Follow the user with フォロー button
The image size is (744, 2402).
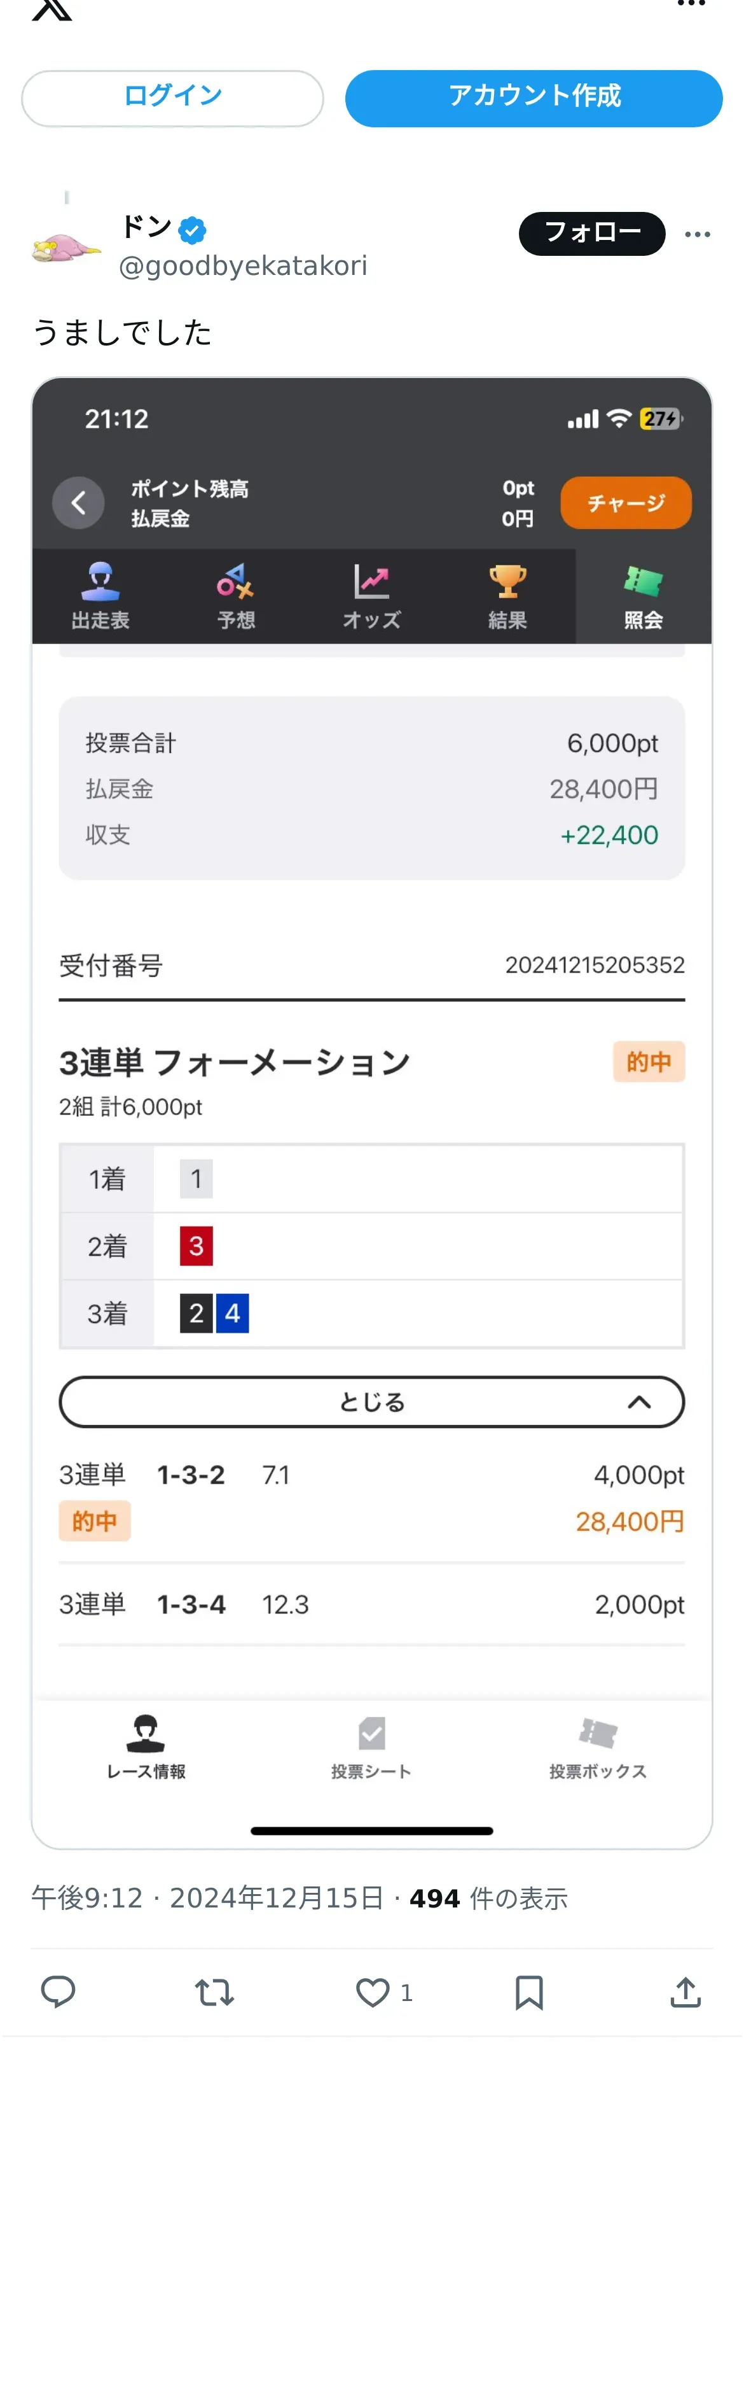(591, 233)
